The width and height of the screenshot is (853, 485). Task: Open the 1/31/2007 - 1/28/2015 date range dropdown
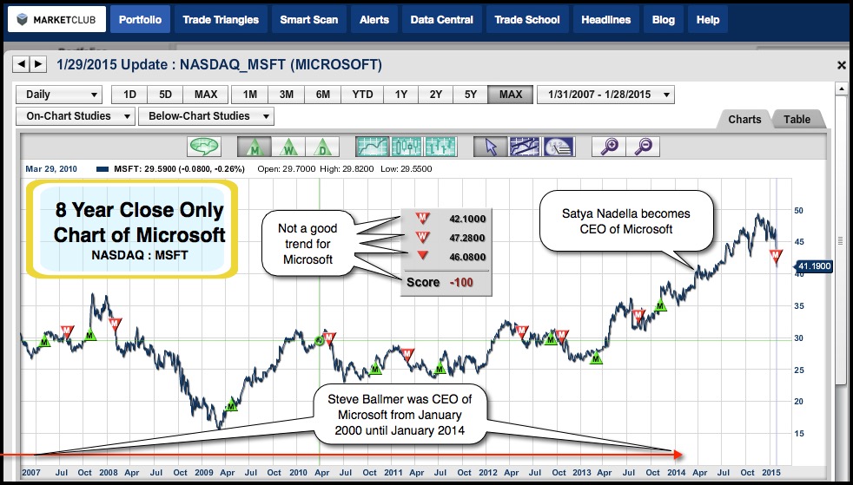605,95
